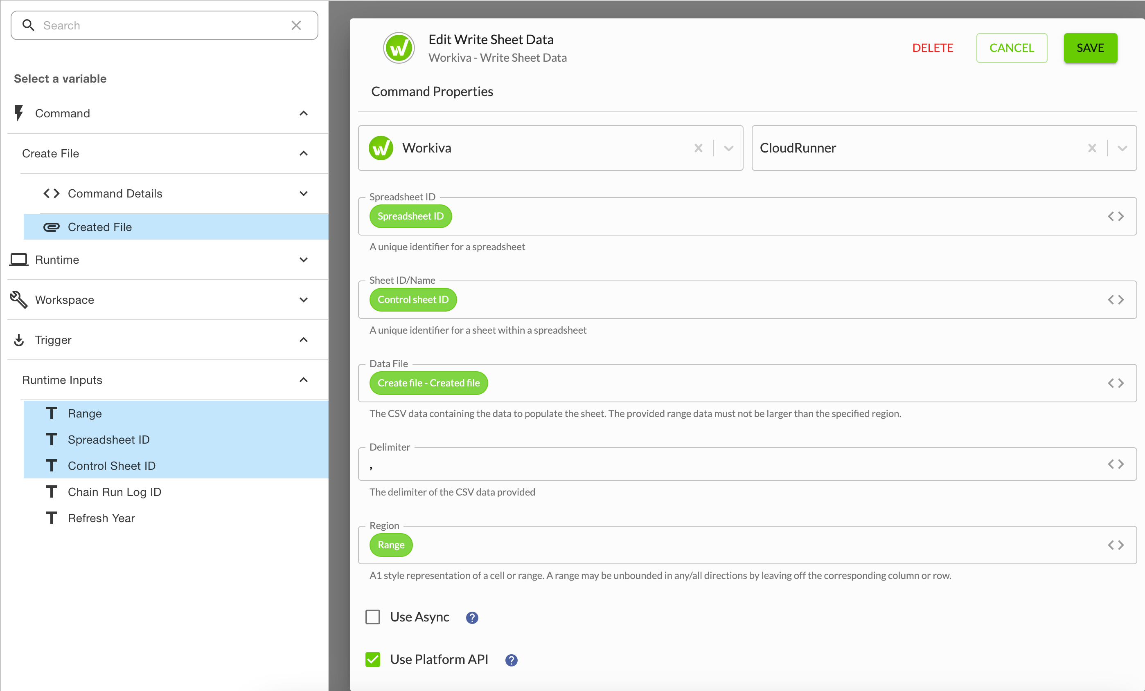This screenshot has height=691, width=1145.
Task: Click the Trigger download icon
Action: [x=18, y=340]
